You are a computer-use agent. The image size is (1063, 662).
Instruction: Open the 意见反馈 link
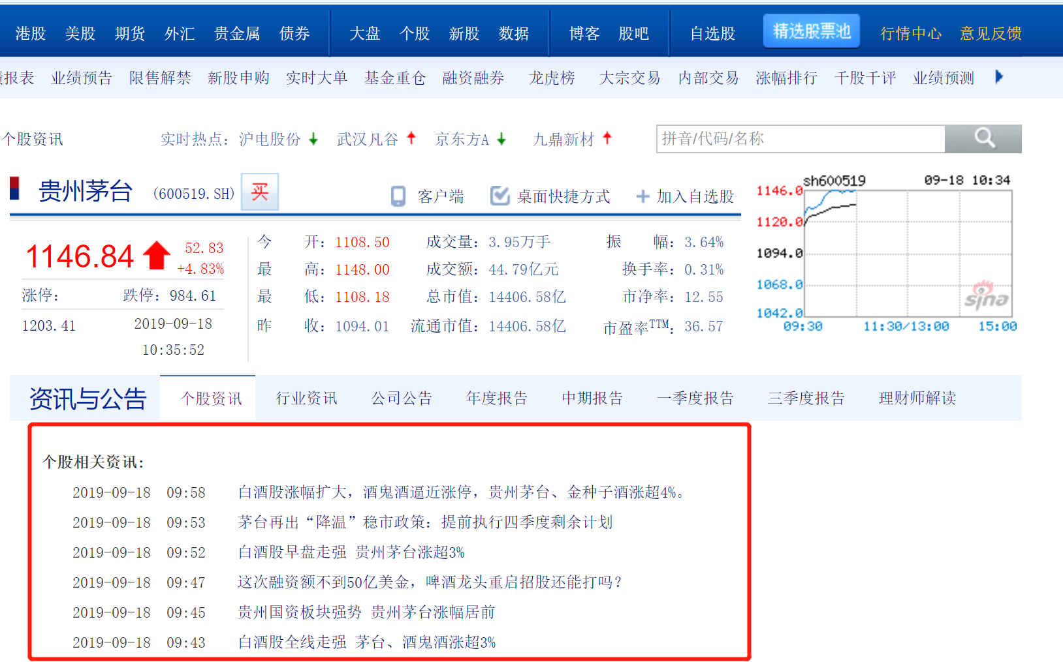coord(991,33)
